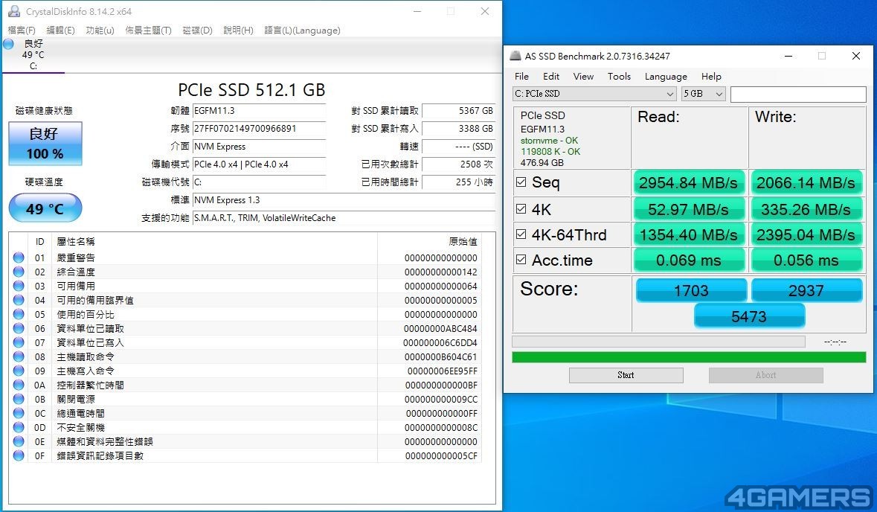Screen dimensions: 877x512
Task: Open the File menu in AS SSD Benchmark
Action: pyautogui.click(x=522, y=77)
